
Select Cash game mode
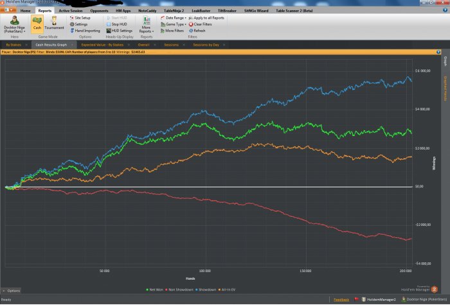pos(37,24)
